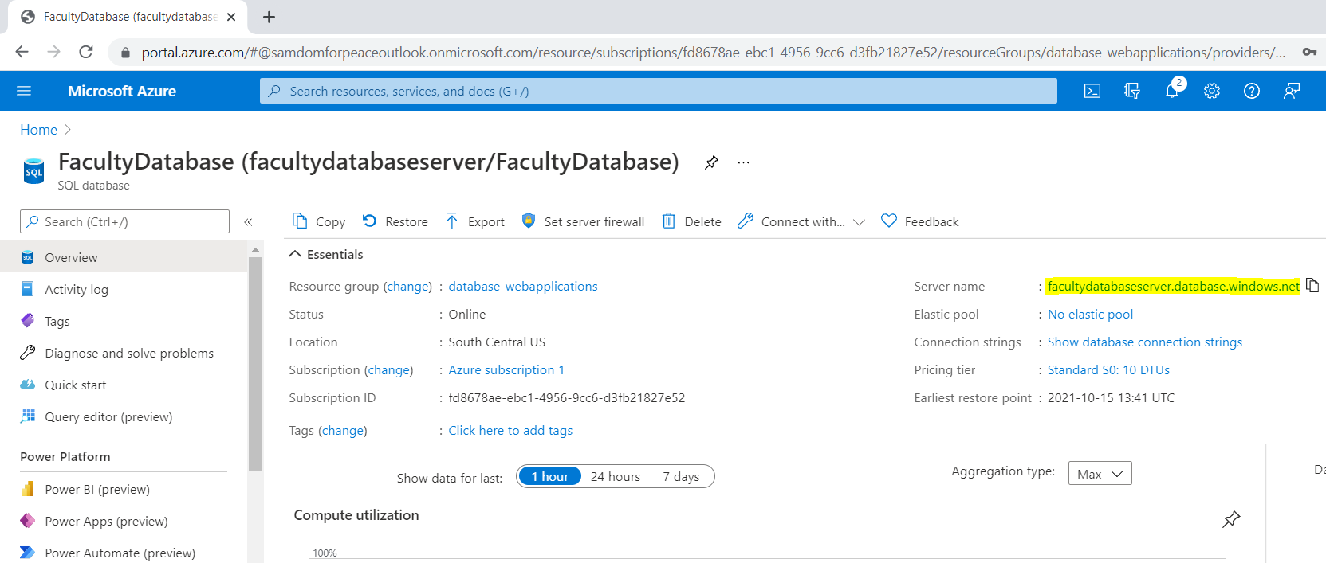Click the browser forward arrow
The image size is (1326, 563).
(53, 52)
